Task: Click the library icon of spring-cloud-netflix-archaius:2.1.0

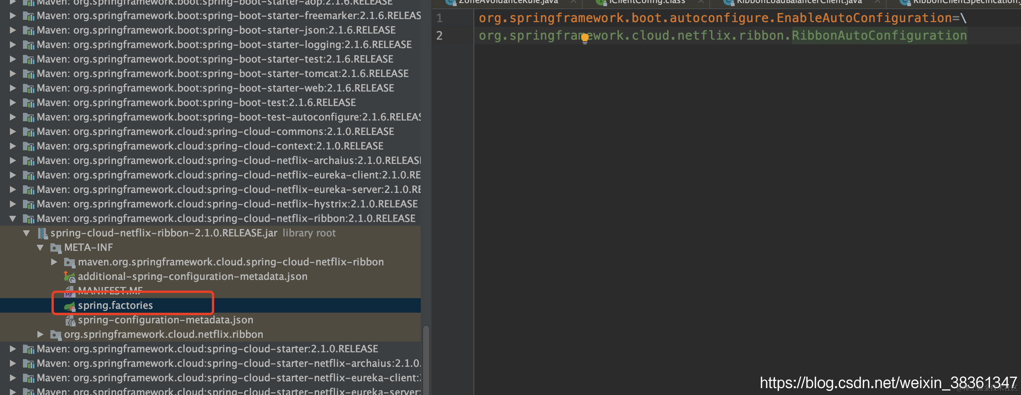Action: click(29, 161)
